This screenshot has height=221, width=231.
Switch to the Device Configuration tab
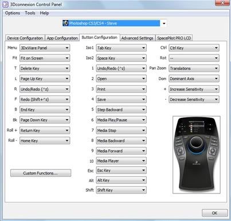tap(25, 38)
